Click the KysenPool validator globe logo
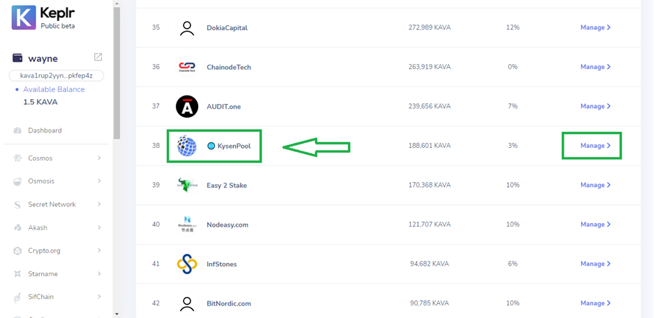 coord(186,146)
